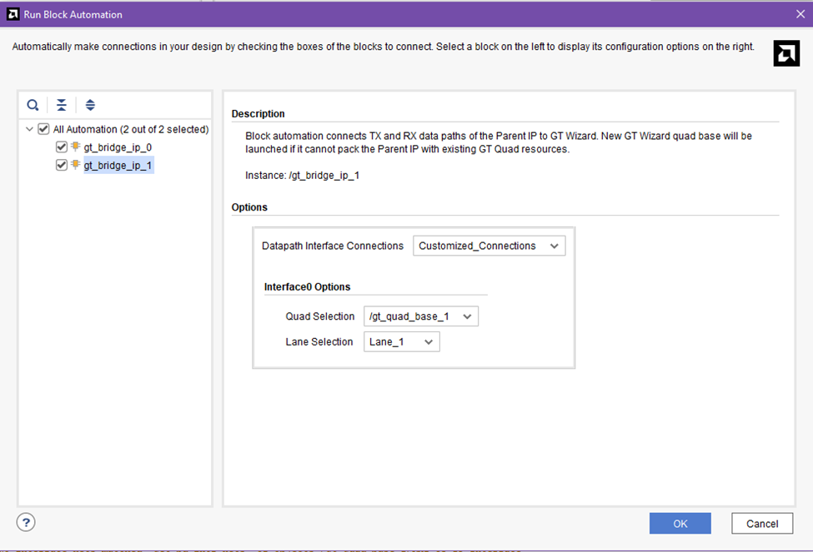Click the Cancel button

click(761, 523)
